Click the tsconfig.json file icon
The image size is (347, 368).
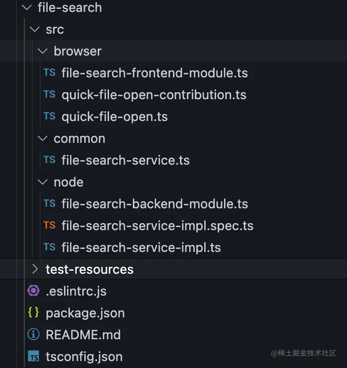34,356
